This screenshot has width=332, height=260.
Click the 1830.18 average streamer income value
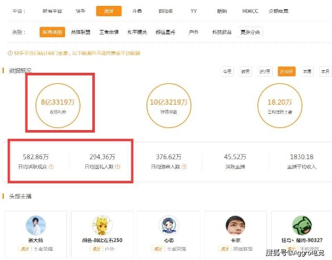click(x=301, y=157)
